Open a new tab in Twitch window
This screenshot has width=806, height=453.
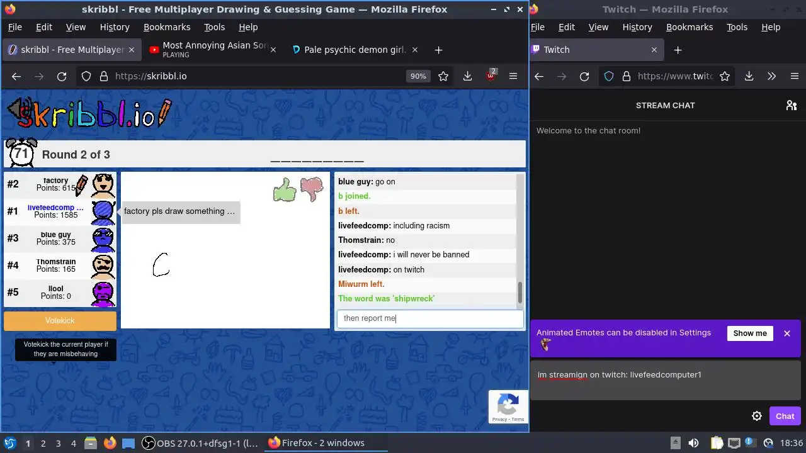click(678, 50)
